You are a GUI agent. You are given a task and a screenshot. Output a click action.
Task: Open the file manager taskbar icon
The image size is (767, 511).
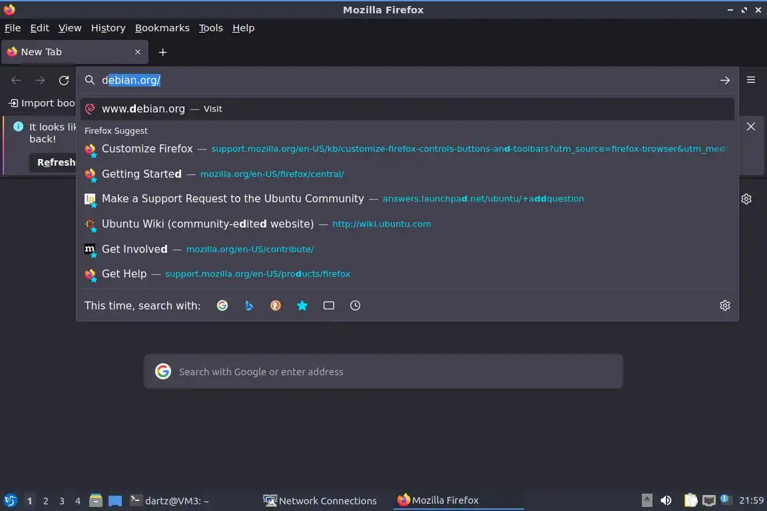(96, 500)
